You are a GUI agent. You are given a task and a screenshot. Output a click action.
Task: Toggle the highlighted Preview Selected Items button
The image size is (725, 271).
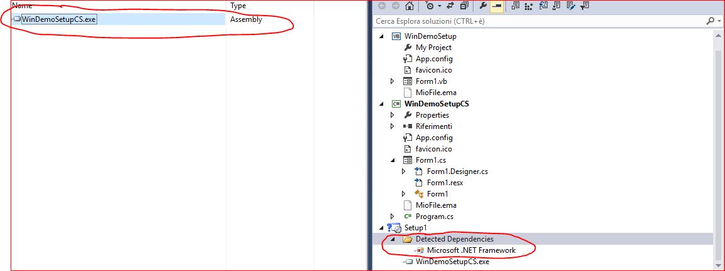tap(497, 6)
